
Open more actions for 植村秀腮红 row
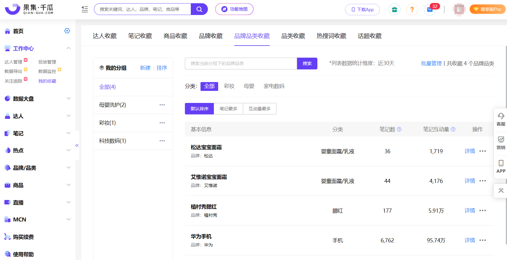[x=483, y=211]
